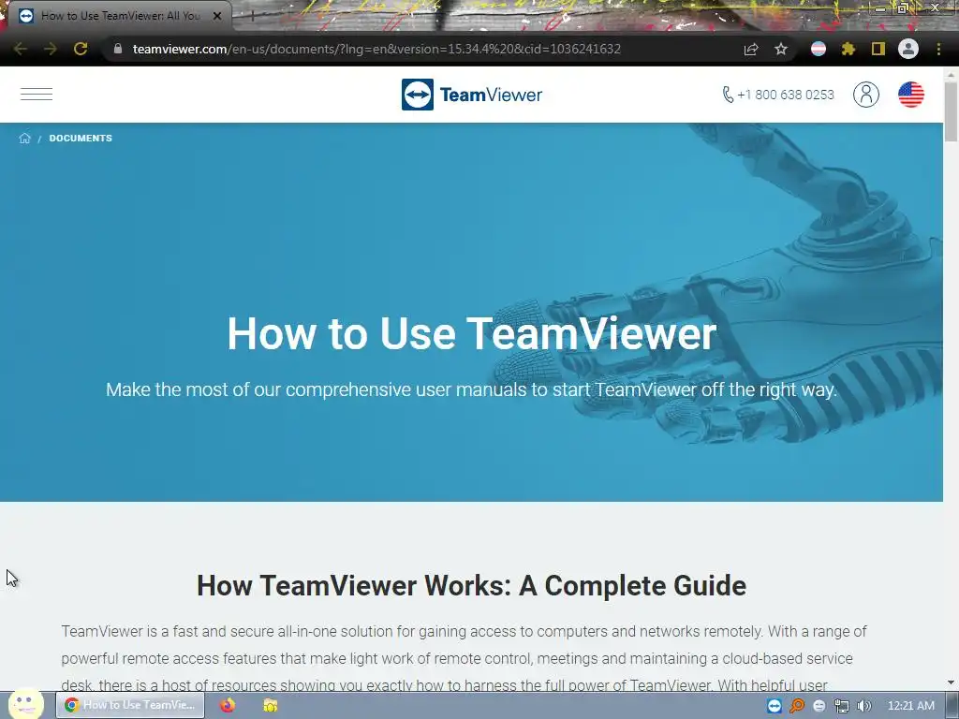This screenshot has height=719, width=959.
Task: Go forward in Chrome
Action: click(51, 49)
